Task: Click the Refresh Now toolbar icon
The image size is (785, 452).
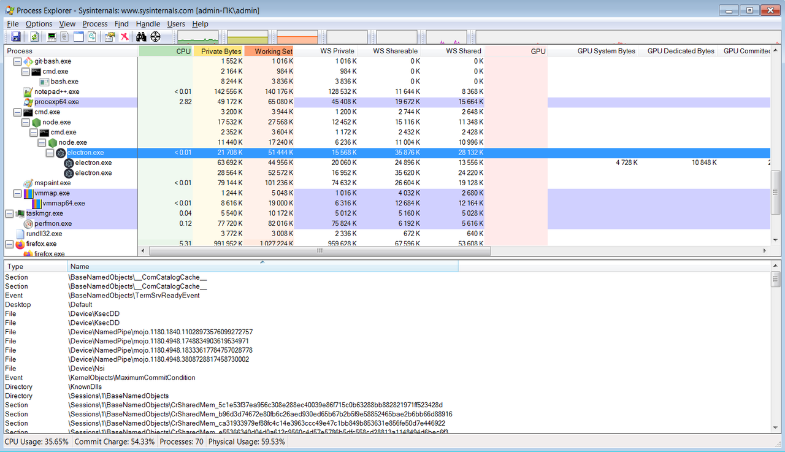Action: (x=34, y=36)
